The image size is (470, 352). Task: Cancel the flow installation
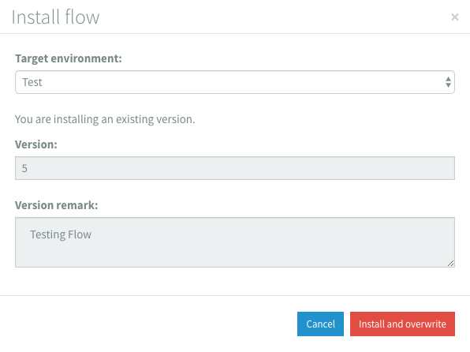pos(320,324)
